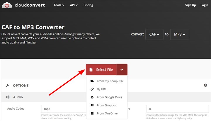211x121 pixels.
Task: Click the Audio Codec label
Action: (x=16, y=108)
